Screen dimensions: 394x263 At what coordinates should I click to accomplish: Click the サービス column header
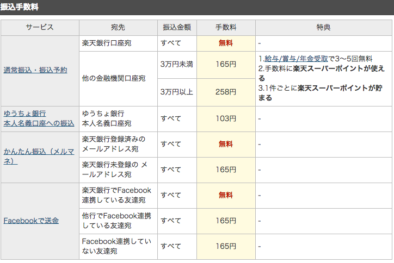point(40,27)
